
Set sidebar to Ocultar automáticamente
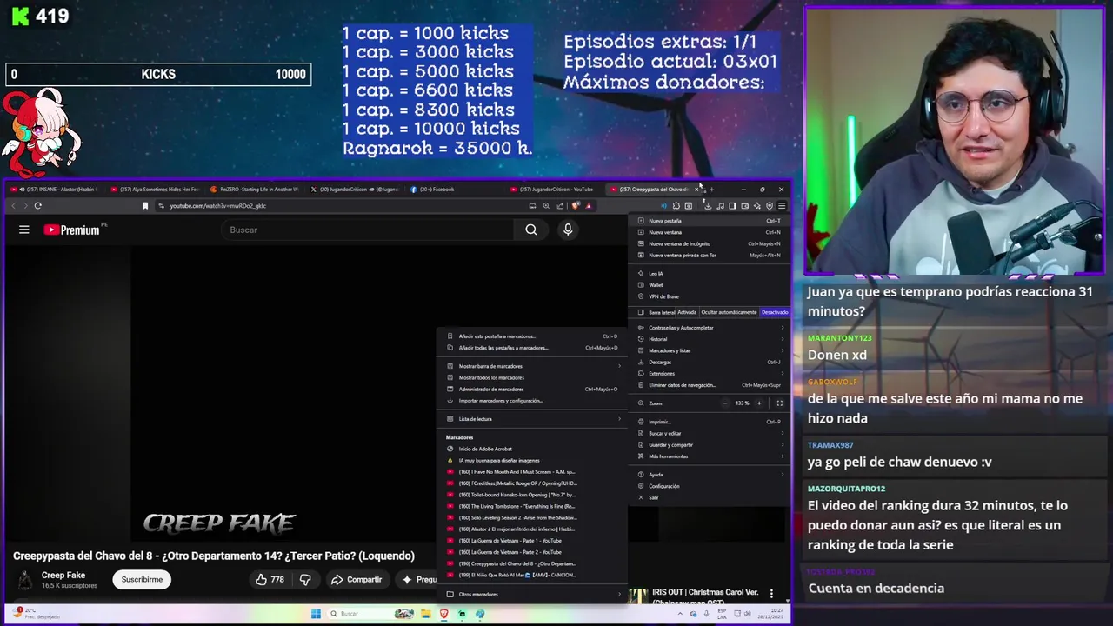[x=729, y=312]
